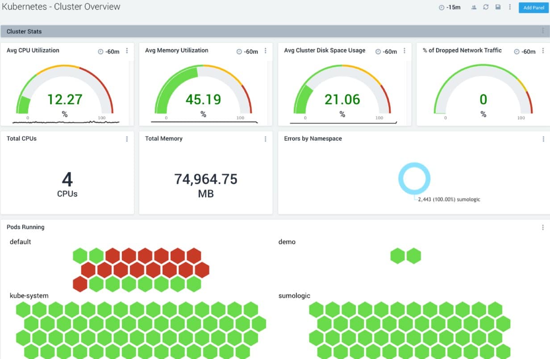Click the kube-system namespace label
This screenshot has height=359, width=550.
(x=29, y=296)
